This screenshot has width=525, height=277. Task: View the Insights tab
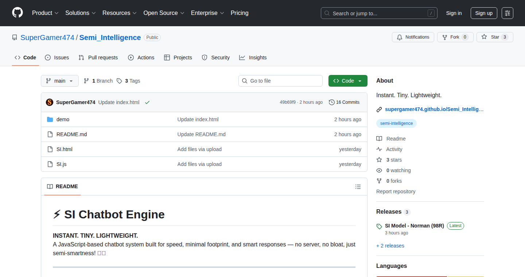point(253,58)
